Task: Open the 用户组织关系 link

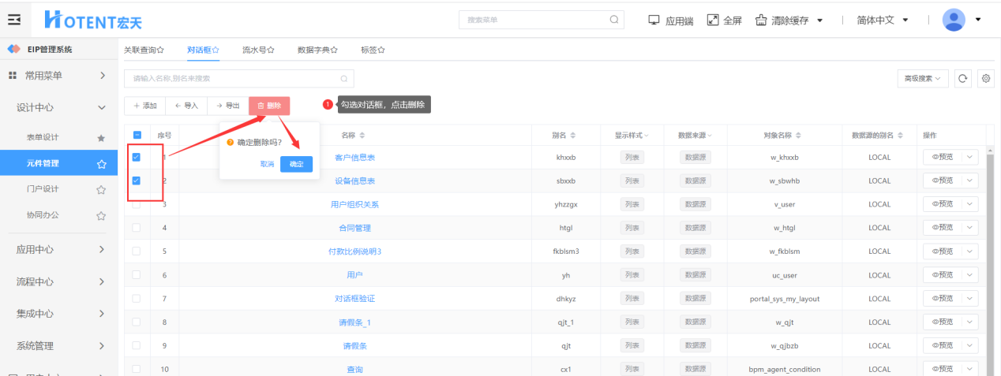Action: 354,204
